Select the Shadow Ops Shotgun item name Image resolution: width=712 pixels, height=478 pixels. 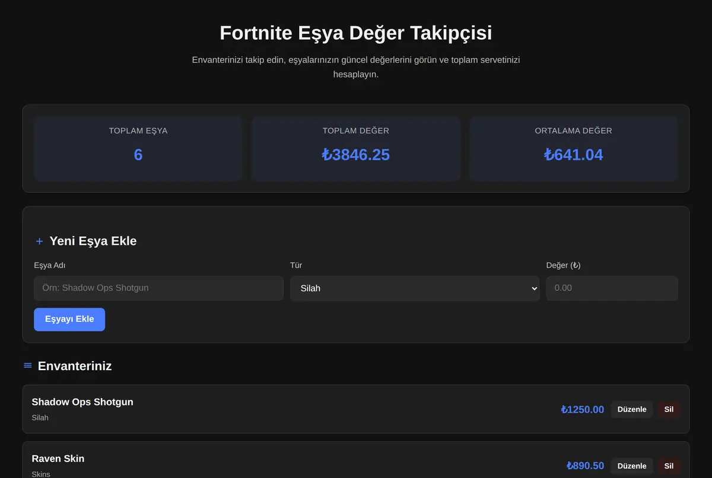pyautogui.click(x=82, y=402)
